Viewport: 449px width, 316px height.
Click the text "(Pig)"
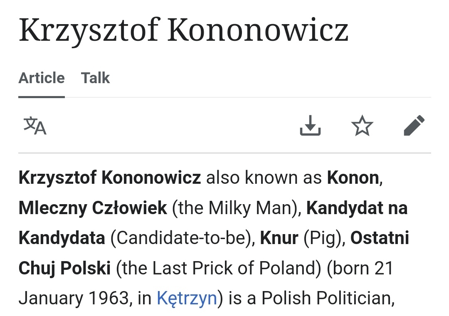(x=324, y=238)
